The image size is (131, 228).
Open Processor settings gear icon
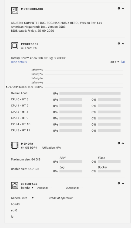tap(119, 43)
